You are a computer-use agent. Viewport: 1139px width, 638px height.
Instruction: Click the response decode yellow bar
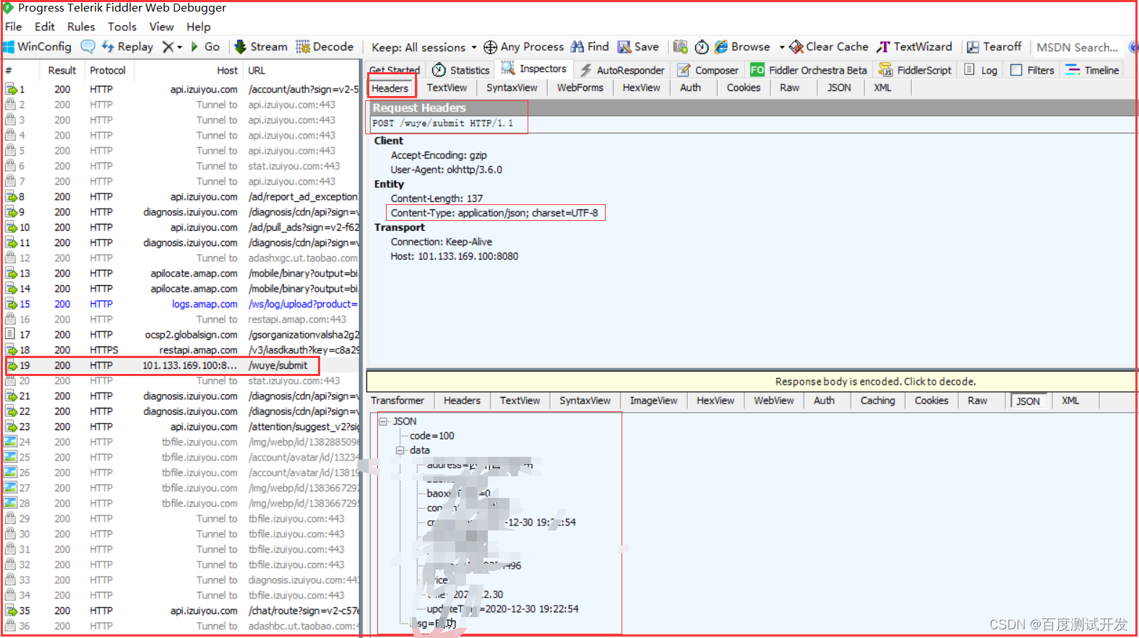pos(752,381)
